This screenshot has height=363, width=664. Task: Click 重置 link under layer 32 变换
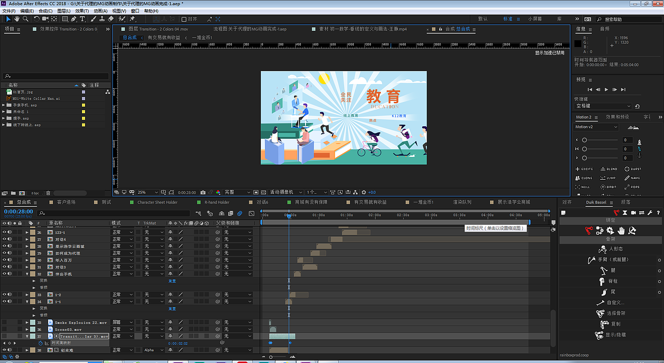pos(172,281)
